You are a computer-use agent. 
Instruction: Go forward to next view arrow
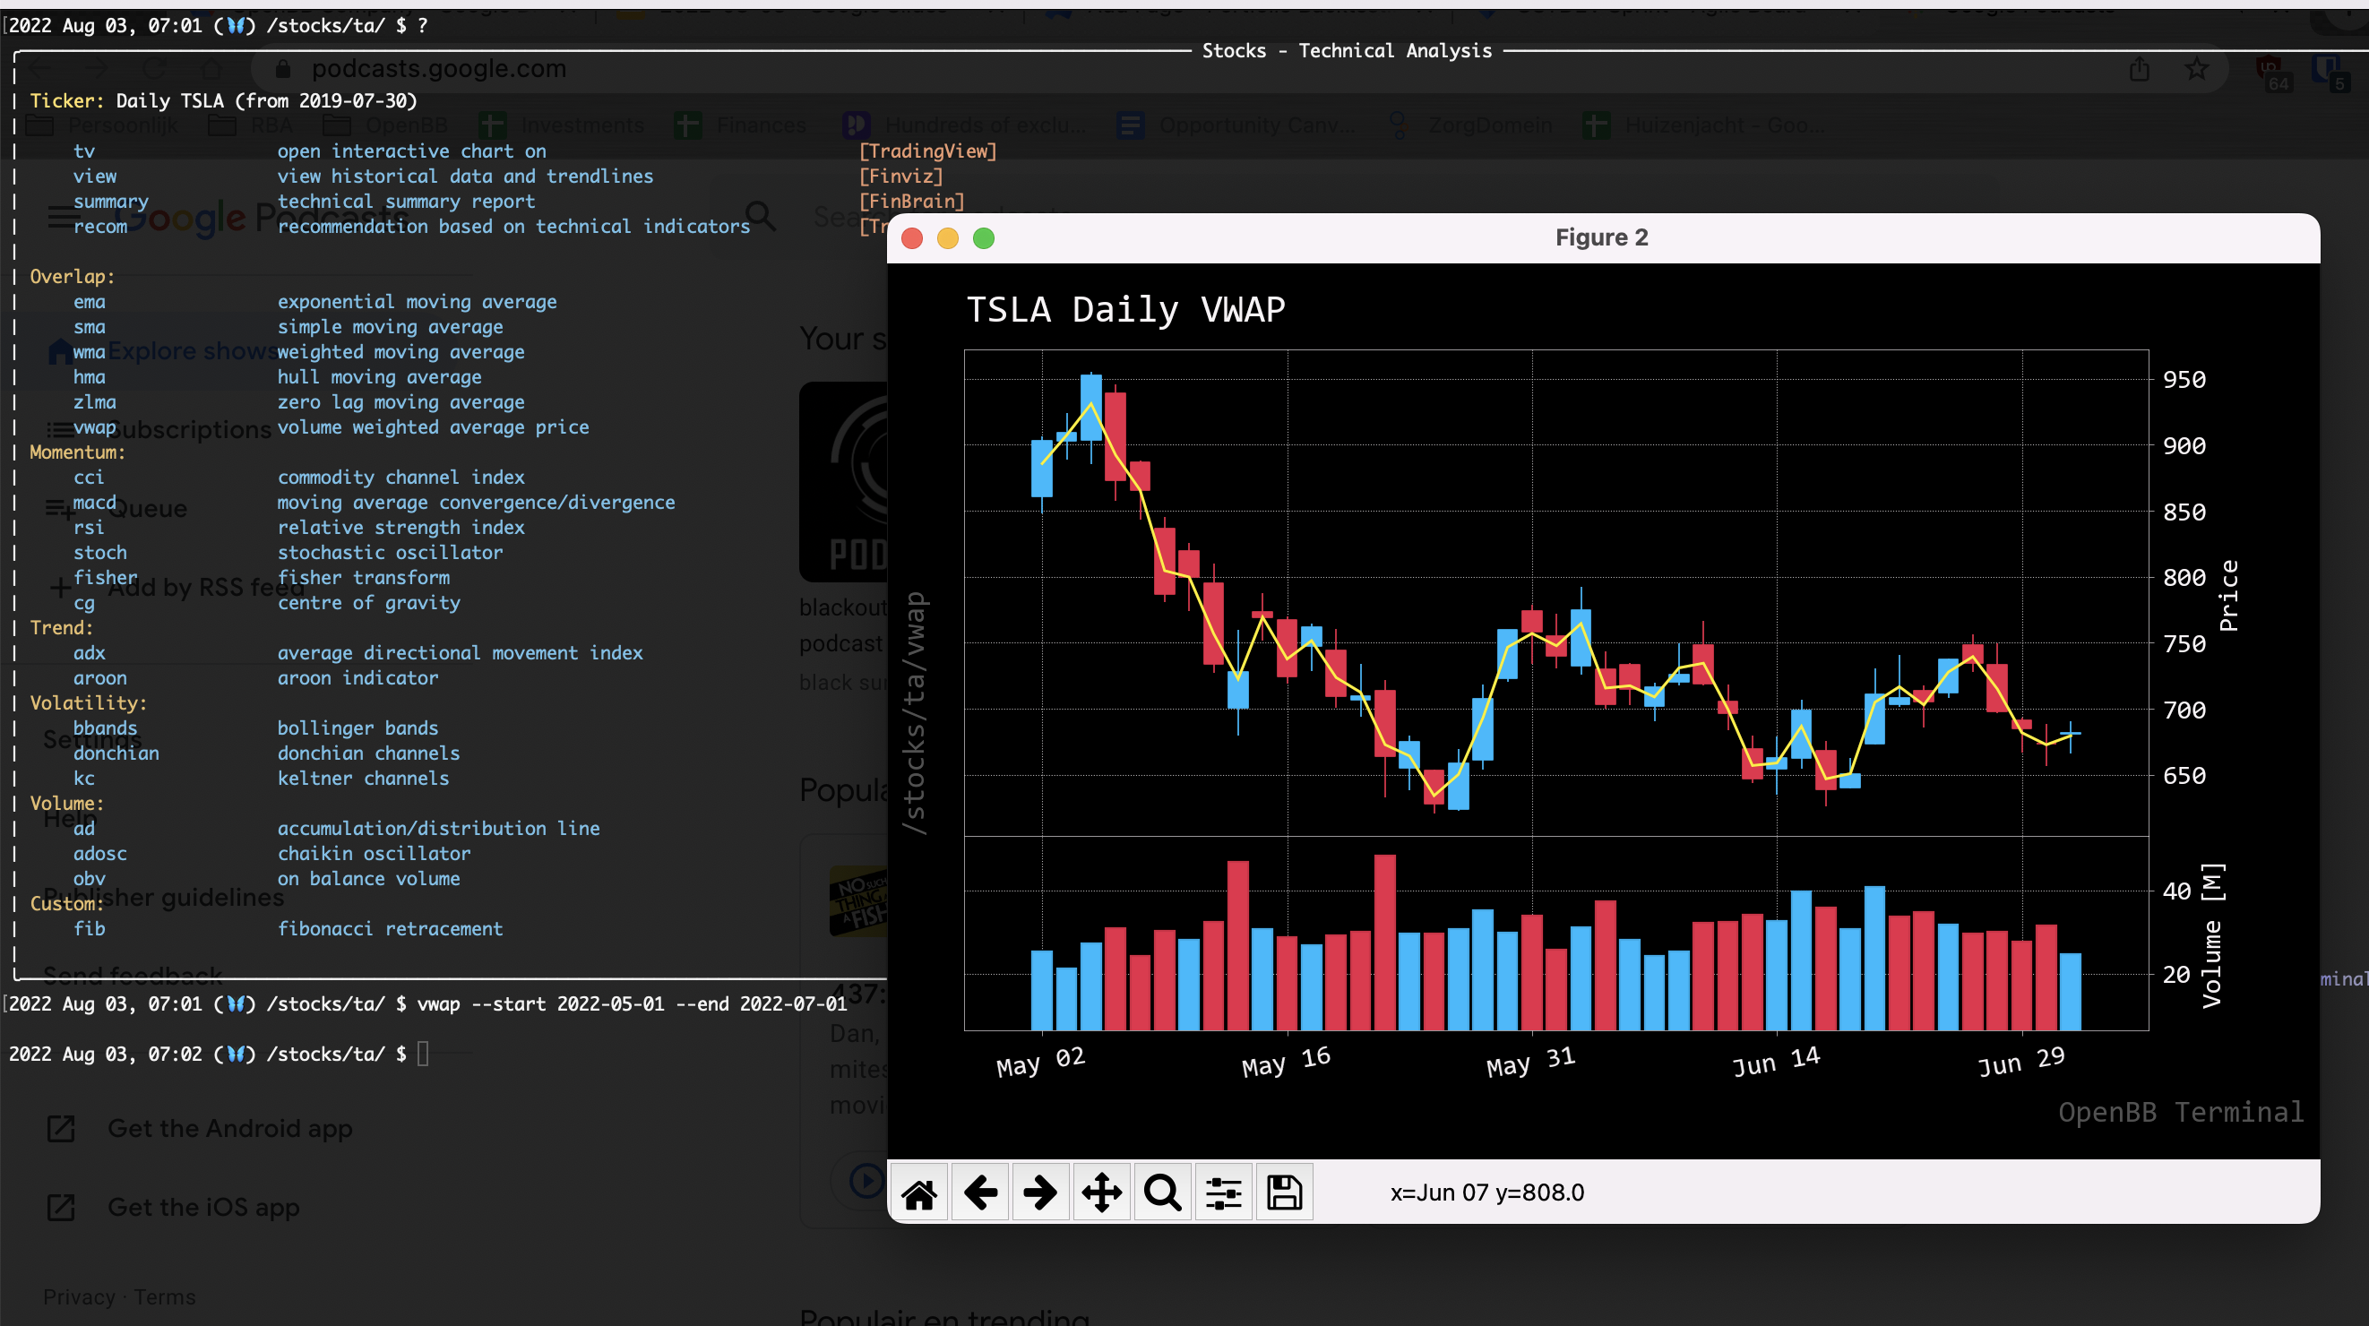pyautogui.click(x=1040, y=1193)
